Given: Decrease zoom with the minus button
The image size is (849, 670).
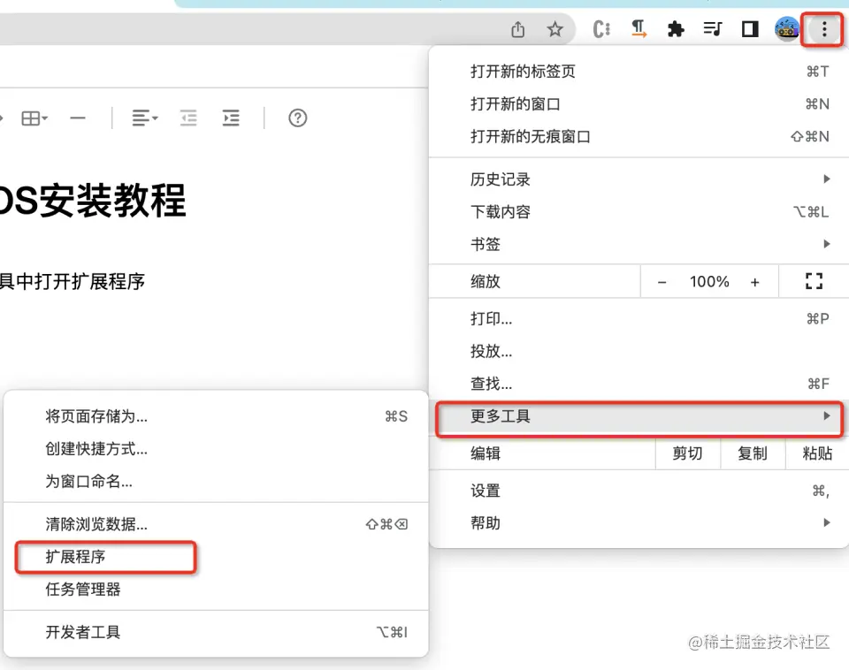Looking at the screenshot, I should pos(662,282).
